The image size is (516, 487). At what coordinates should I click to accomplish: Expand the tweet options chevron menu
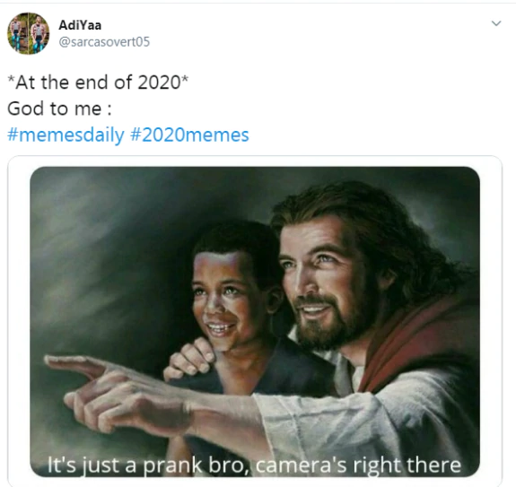pyautogui.click(x=496, y=23)
